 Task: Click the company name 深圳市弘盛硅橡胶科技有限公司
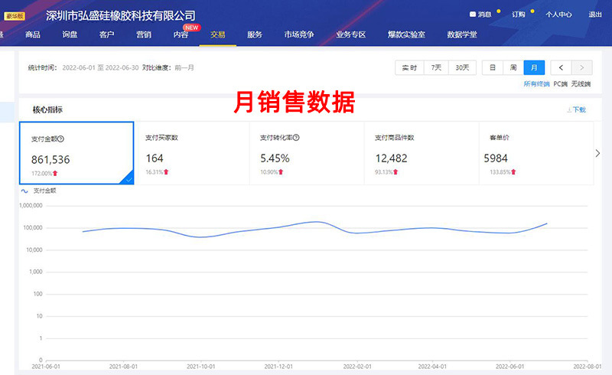click(x=121, y=15)
